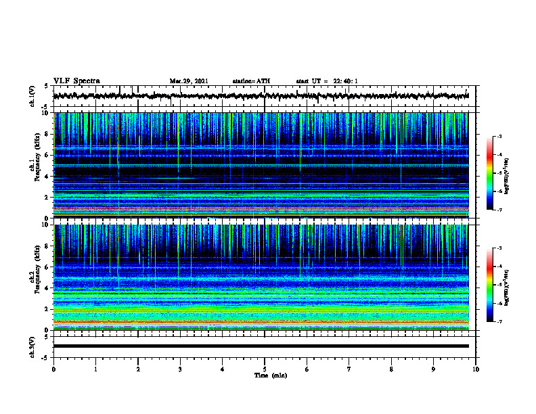Image resolution: width=536 pixels, height=414 pixels.
Task: Click the 'ch.1(V)' axis label
Action: click(x=32, y=96)
